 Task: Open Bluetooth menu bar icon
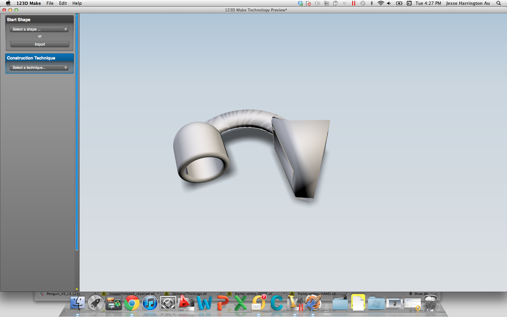372,3
